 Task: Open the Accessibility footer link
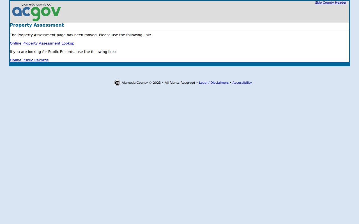point(242,83)
